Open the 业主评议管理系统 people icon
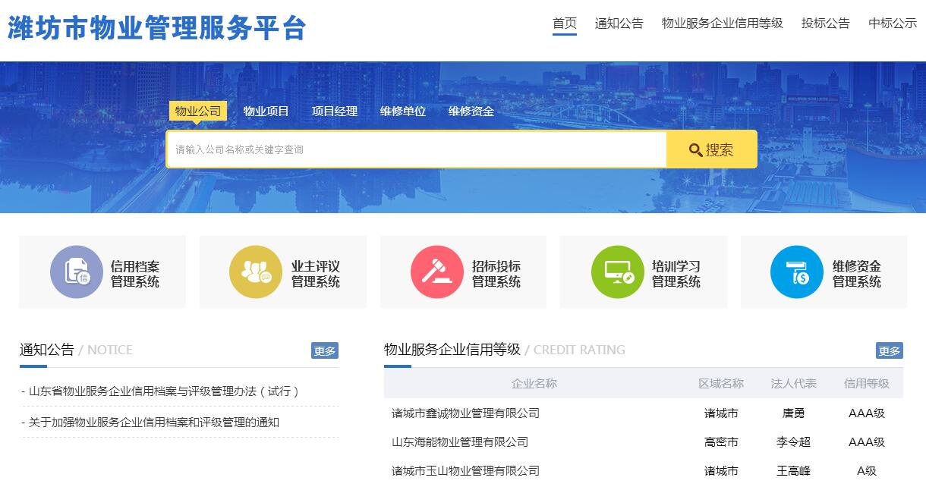Screen dimensions: 926x487 click(256, 272)
